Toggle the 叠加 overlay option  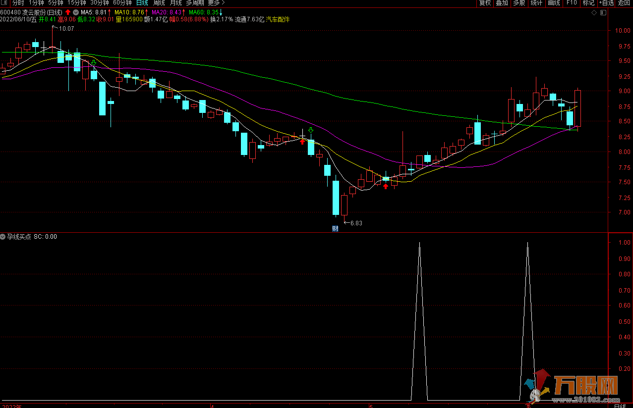tap(502, 3)
